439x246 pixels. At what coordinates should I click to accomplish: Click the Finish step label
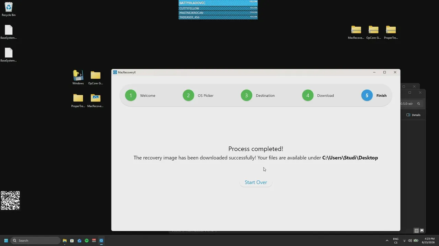(x=381, y=96)
